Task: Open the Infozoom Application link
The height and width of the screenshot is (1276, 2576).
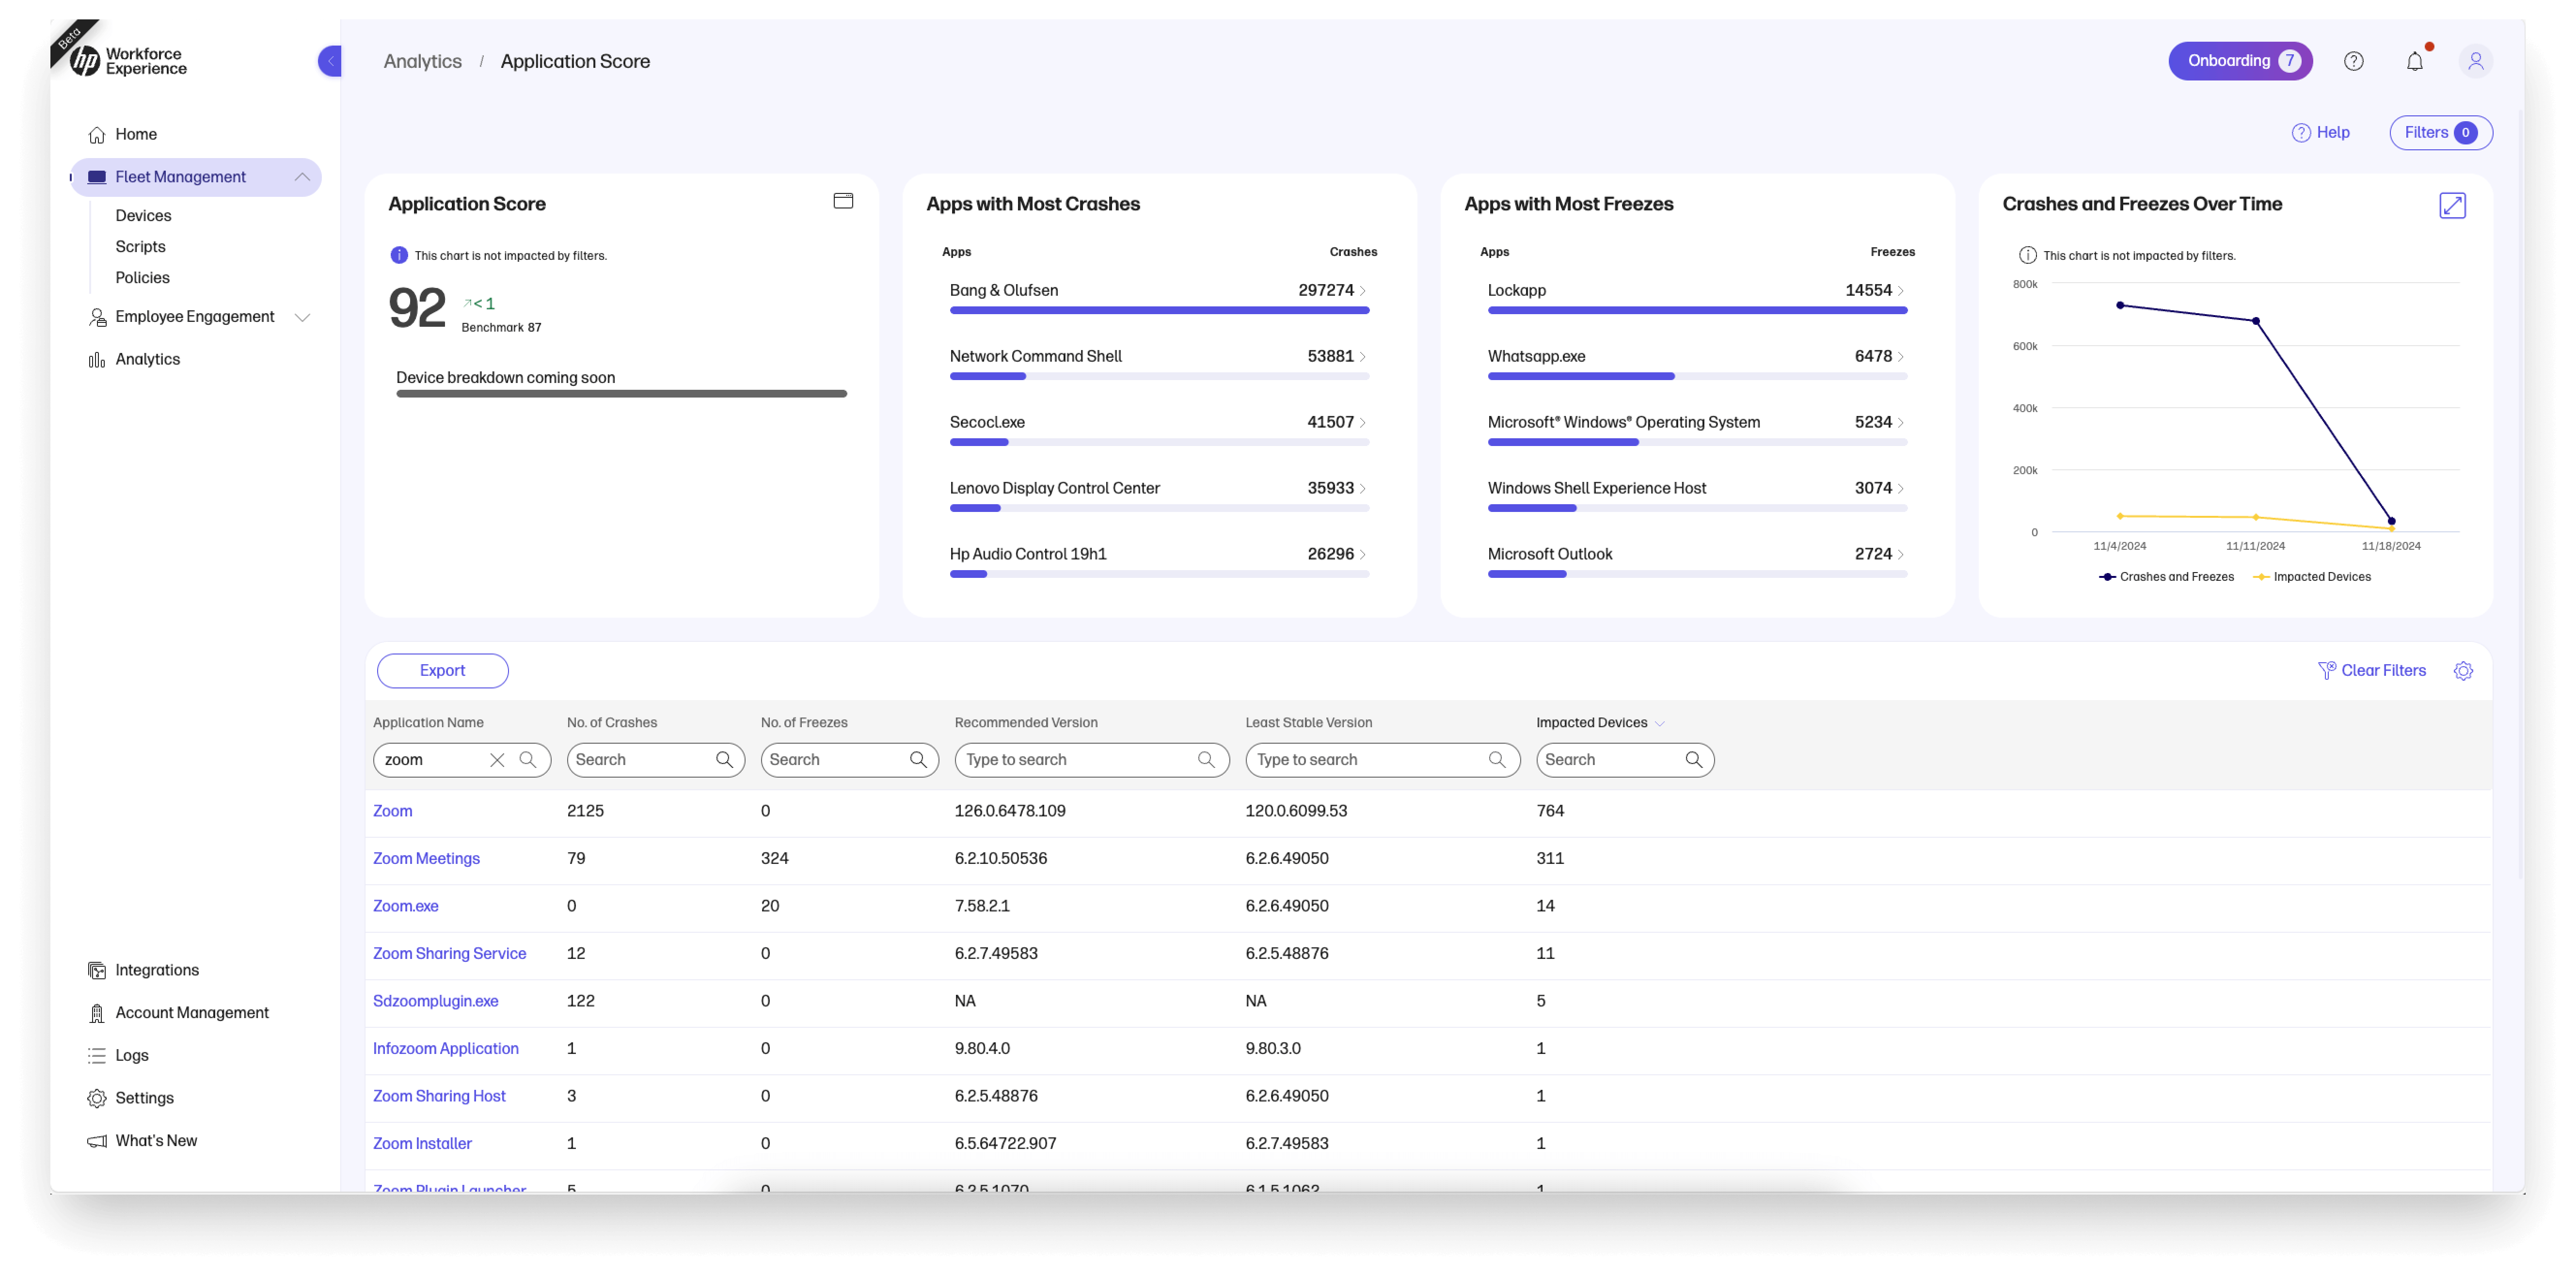Action: click(x=445, y=1049)
